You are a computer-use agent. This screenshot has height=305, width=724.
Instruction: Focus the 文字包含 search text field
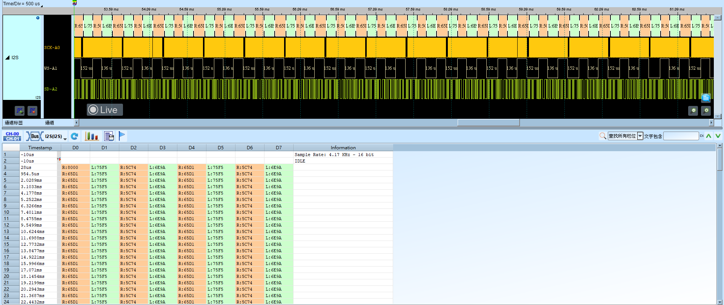coord(681,136)
